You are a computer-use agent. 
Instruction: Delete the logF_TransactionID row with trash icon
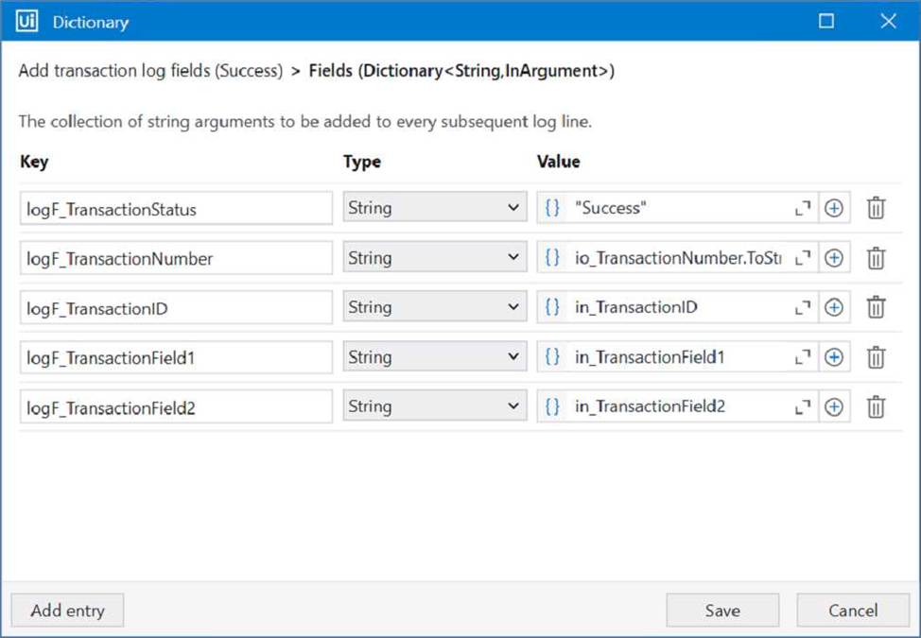(x=876, y=307)
